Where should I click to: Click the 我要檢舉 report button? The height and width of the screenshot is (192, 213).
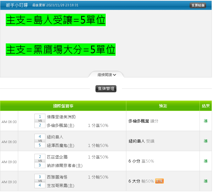(198, 5)
